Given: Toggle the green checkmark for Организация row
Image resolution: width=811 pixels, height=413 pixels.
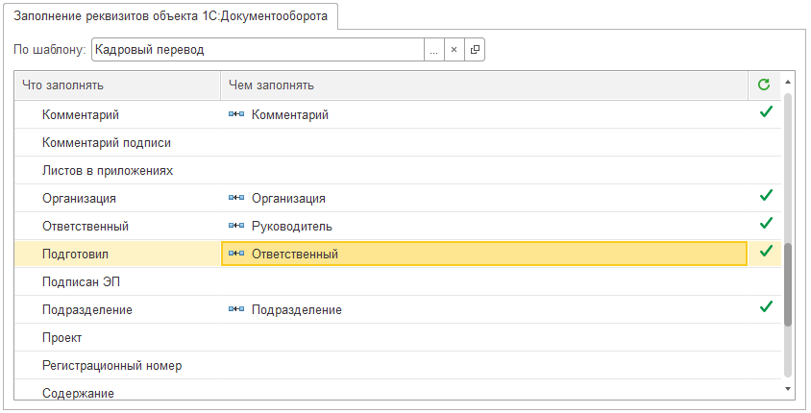Looking at the screenshot, I should point(766,196).
